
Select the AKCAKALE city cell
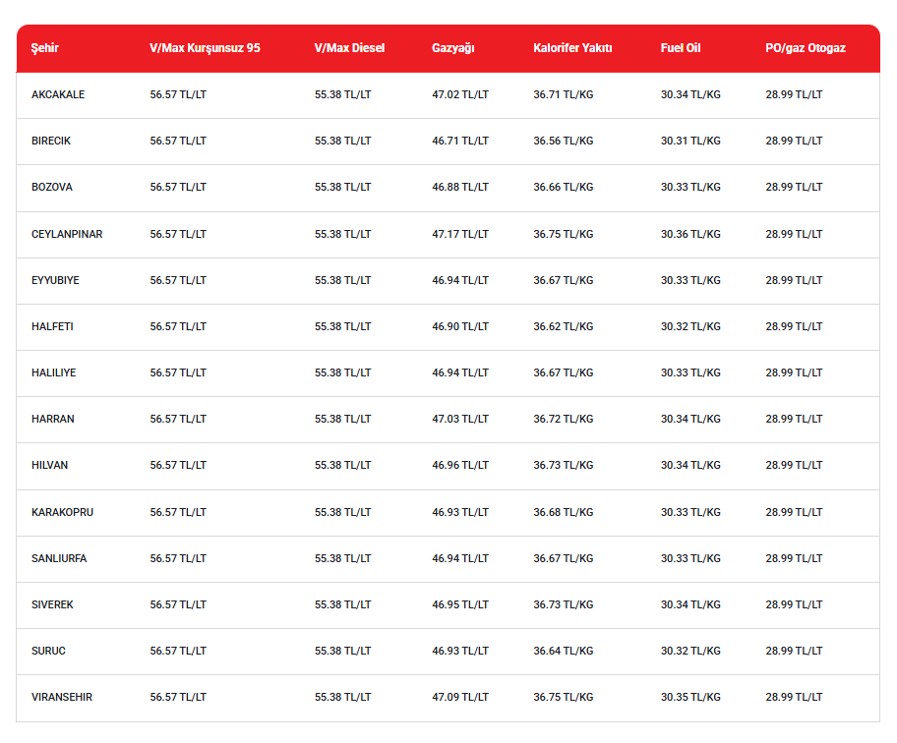[58, 95]
